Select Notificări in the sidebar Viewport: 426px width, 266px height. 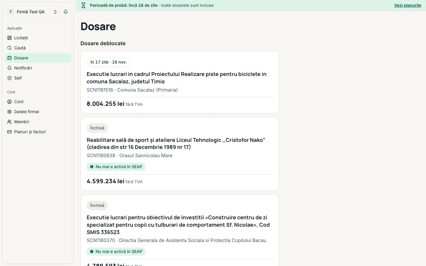point(38,68)
